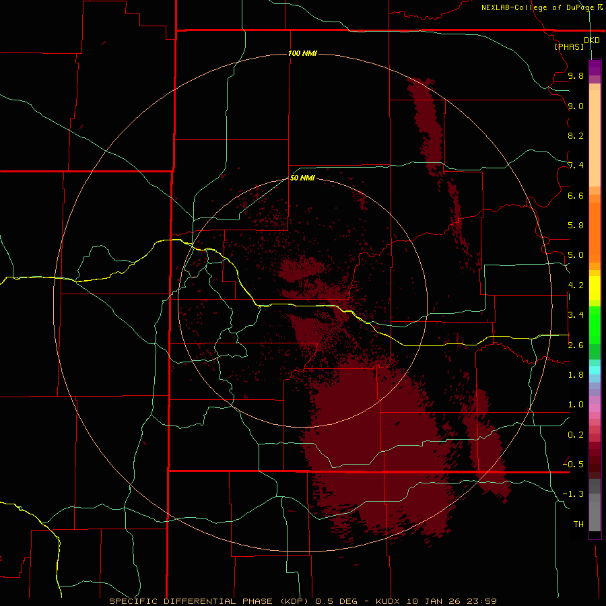This screenshot has width=606, height=606.
Task: Click the TH label on color scale
Action: 578,525
